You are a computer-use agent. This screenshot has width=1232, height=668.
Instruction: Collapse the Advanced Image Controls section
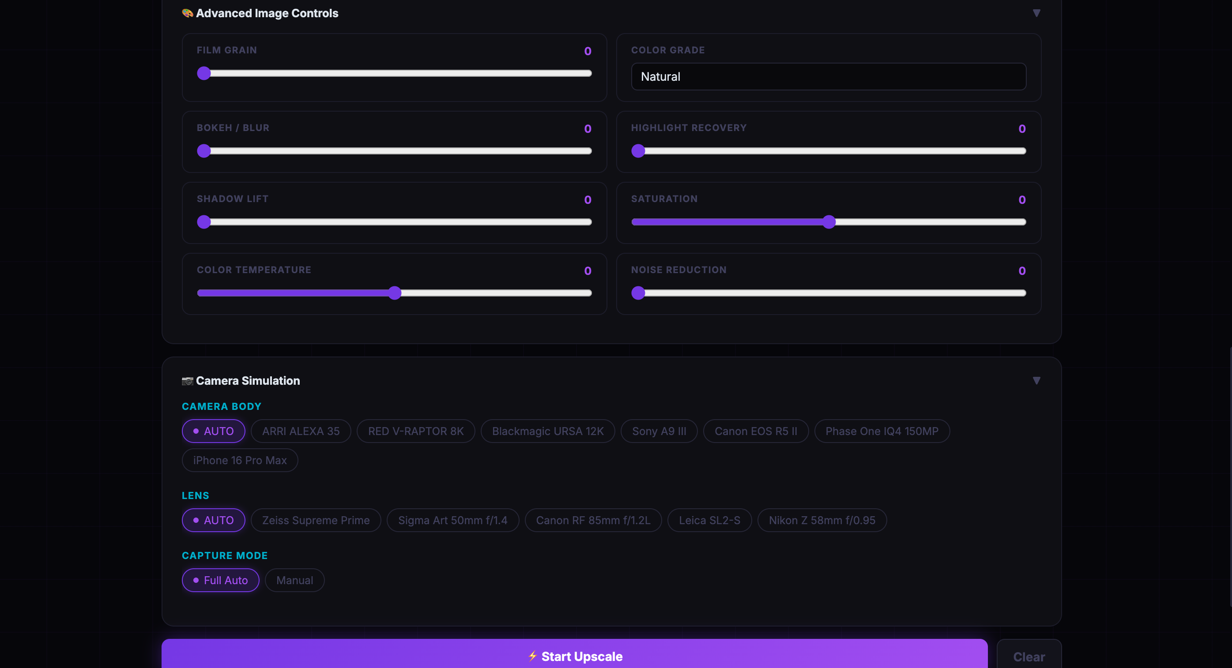click(1036, 13)
